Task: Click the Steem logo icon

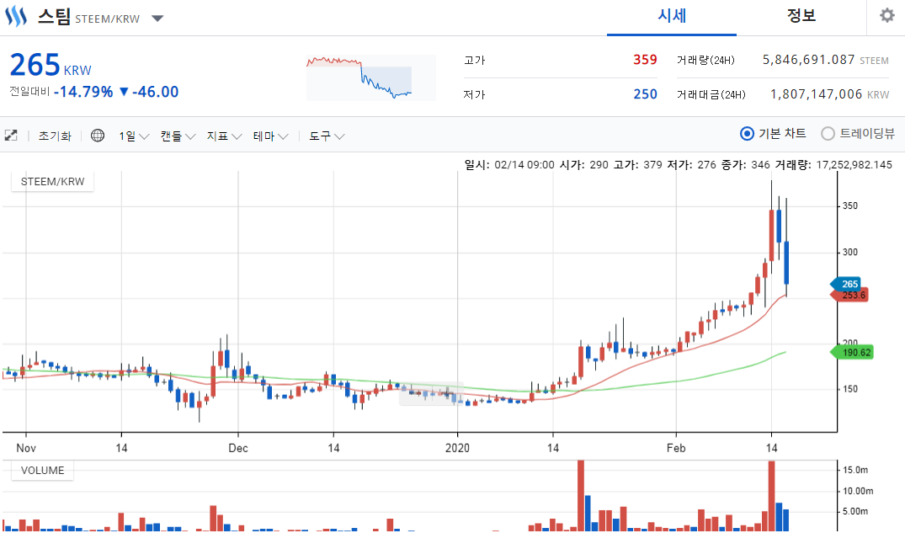Action: coord(16,17)
